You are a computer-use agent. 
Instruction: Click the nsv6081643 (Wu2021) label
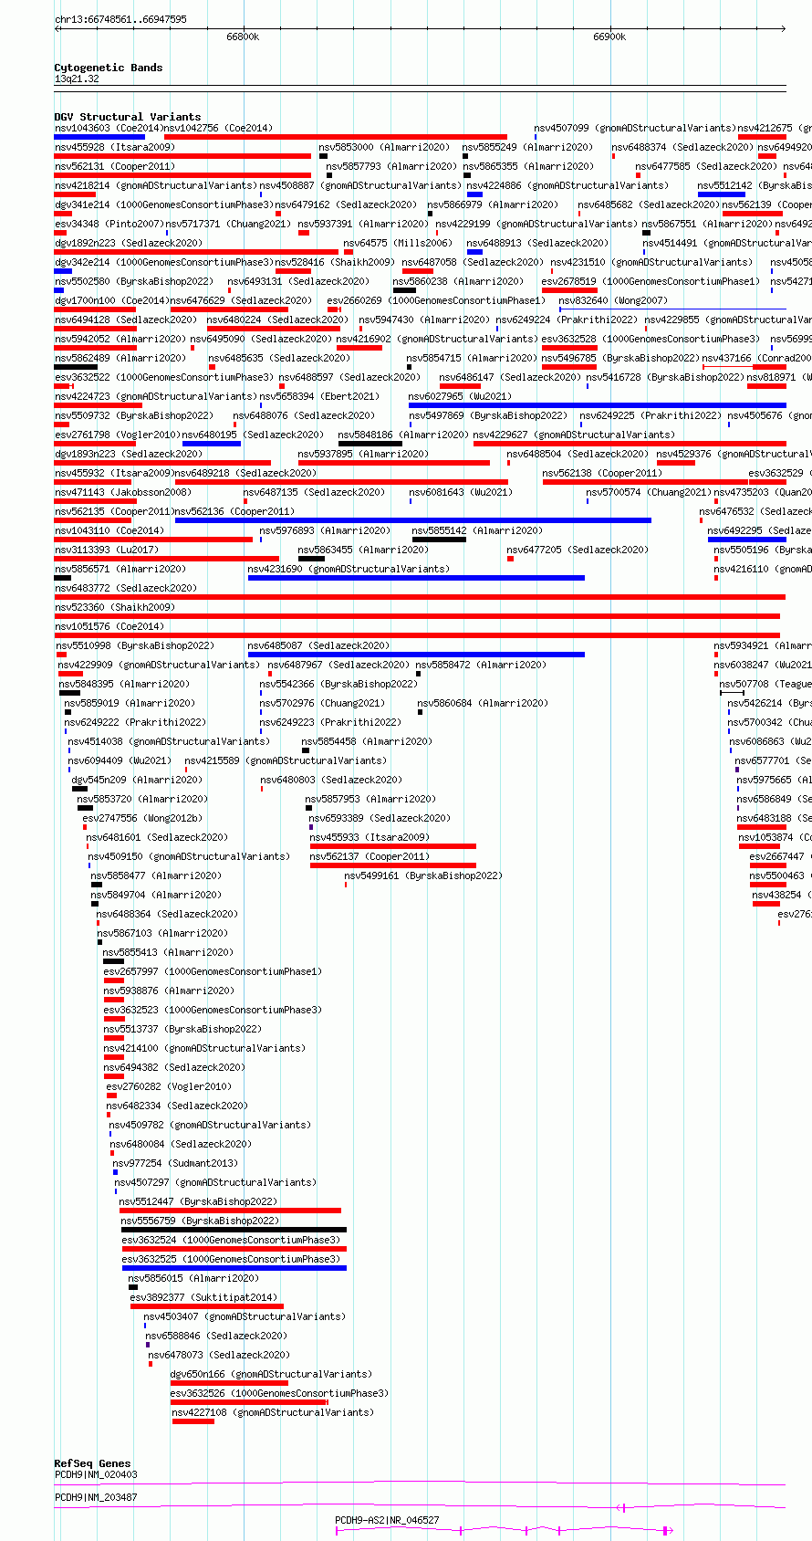tap(461, 493)
